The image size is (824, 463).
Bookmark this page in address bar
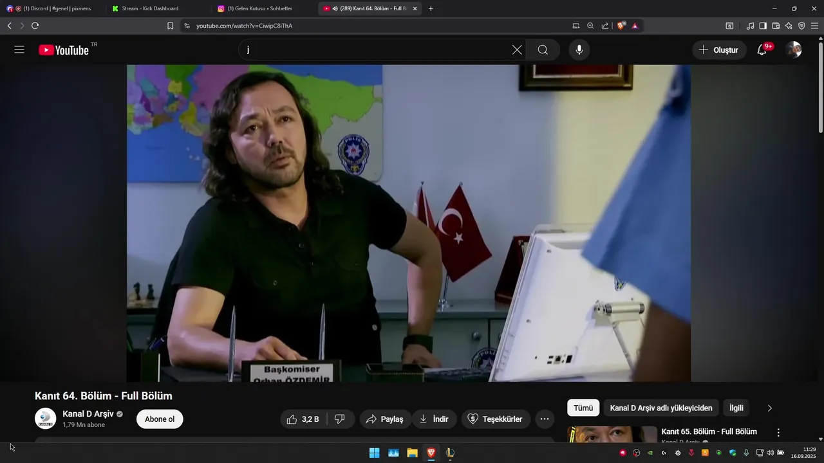170,26
